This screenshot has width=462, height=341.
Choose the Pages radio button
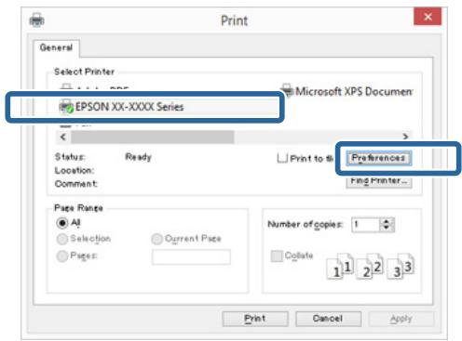[62, 256]
